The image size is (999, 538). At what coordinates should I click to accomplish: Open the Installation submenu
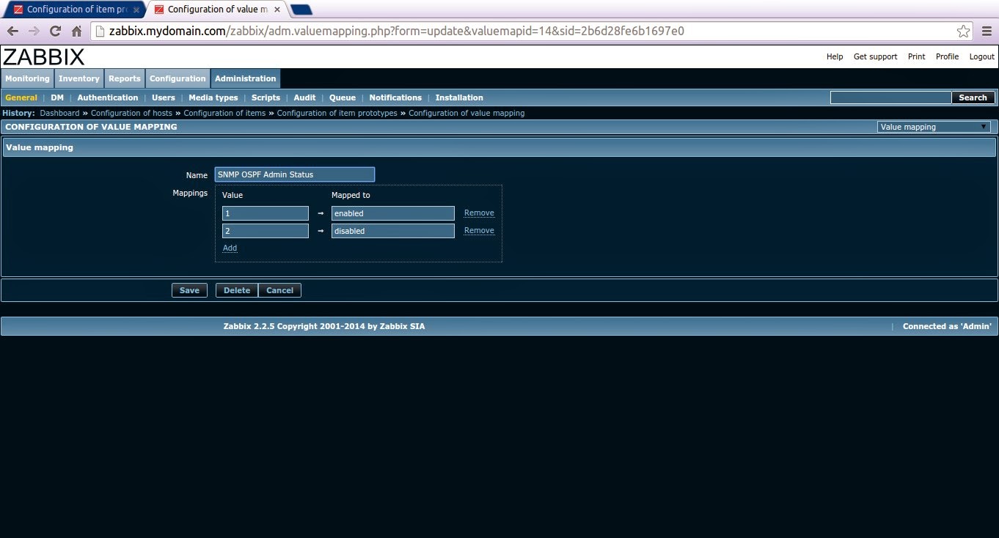[x=459, y=97]
